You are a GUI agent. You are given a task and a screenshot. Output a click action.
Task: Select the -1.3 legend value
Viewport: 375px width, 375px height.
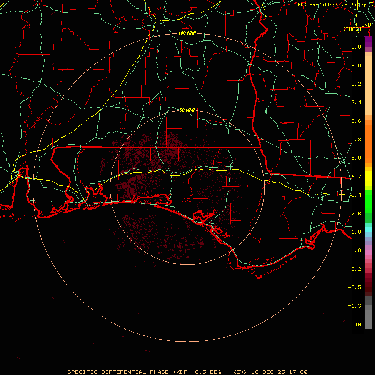click(355, 306)
